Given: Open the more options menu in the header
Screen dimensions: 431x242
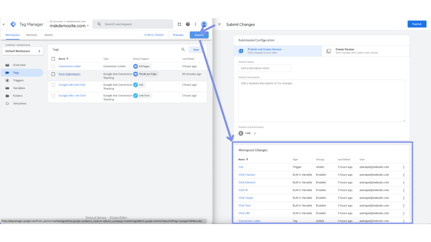Looking at the screenshot, I should coord(195,24).
